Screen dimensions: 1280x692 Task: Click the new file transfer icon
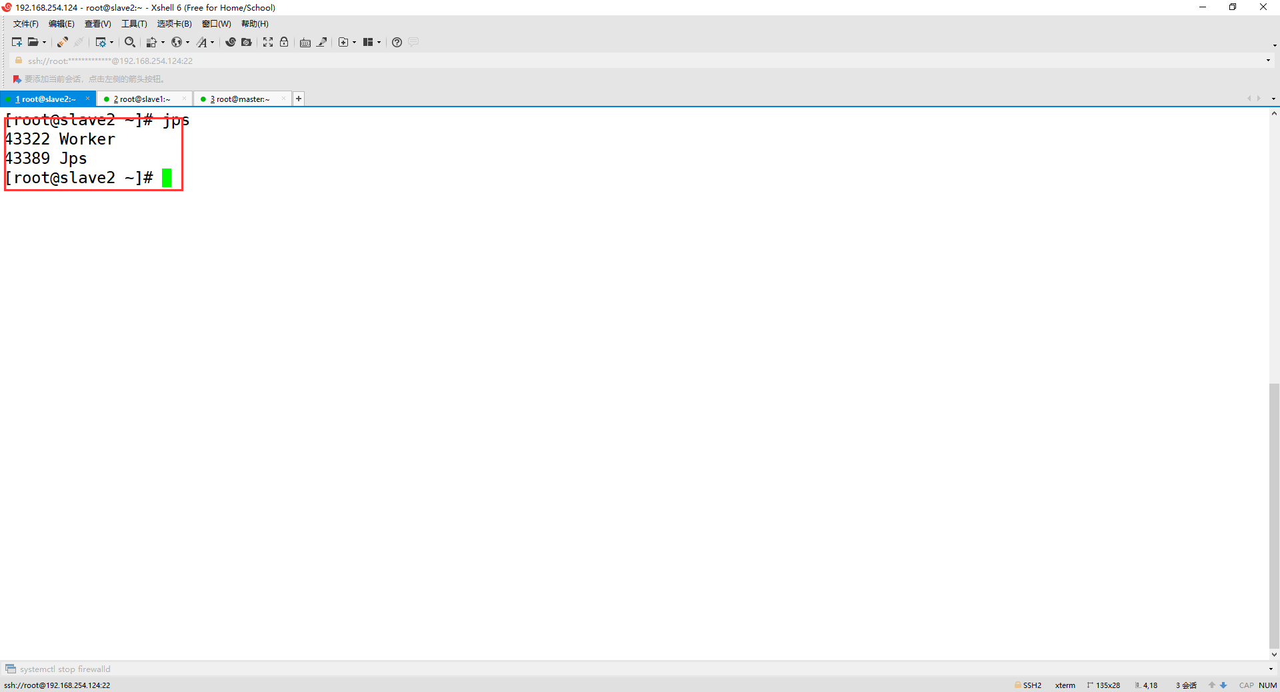(343, 42)
